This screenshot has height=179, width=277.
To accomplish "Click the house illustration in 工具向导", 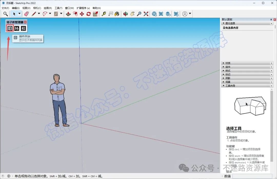I will (x=250, y=106).
